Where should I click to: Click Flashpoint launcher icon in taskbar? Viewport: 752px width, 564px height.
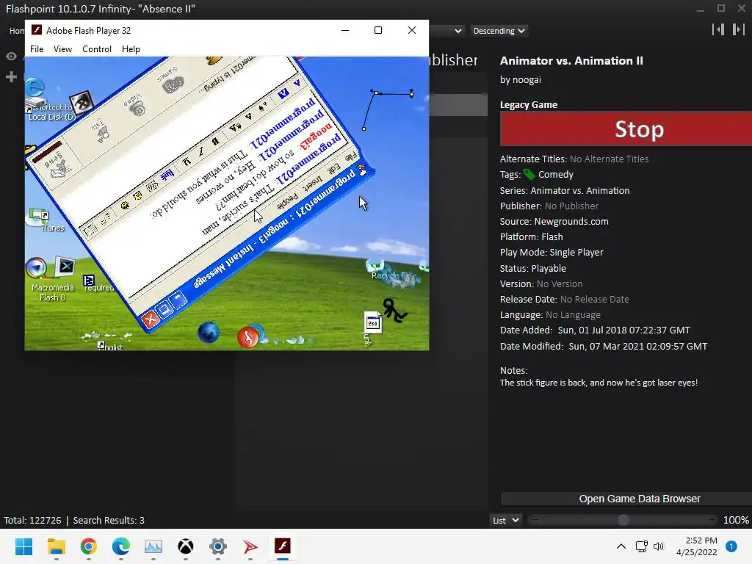pyautogui.click(x=250, y=546)
